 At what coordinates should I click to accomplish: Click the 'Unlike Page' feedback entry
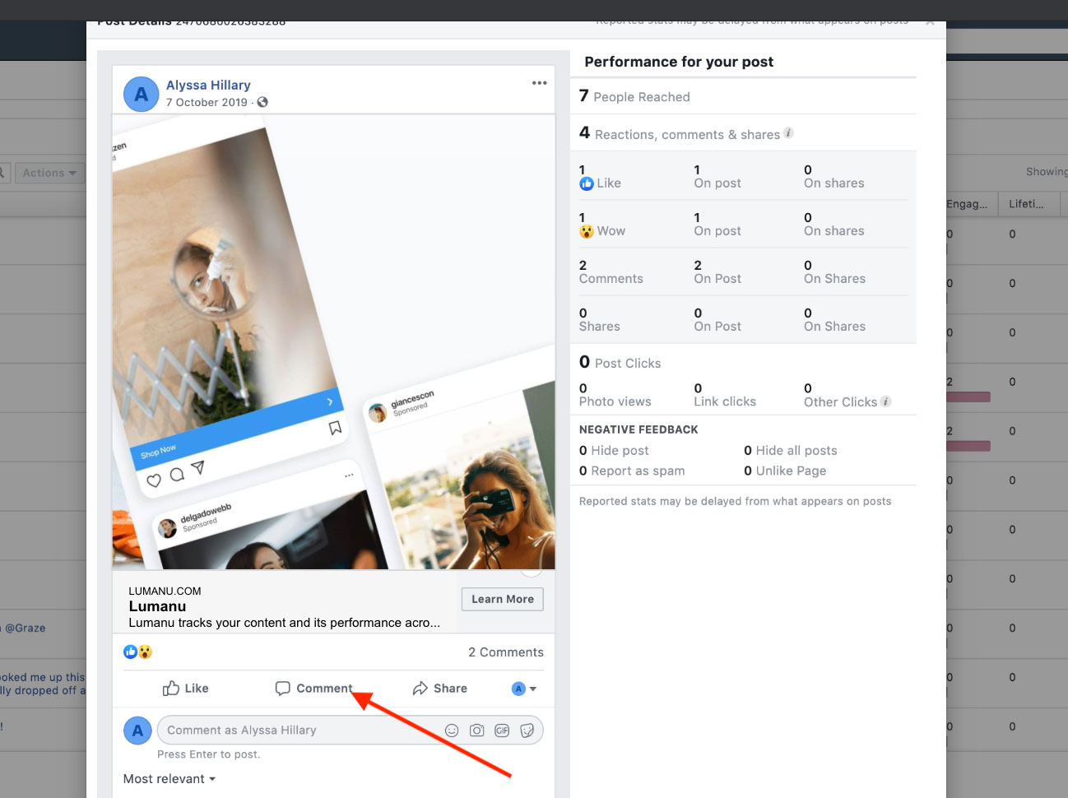[x=785, y=471]
